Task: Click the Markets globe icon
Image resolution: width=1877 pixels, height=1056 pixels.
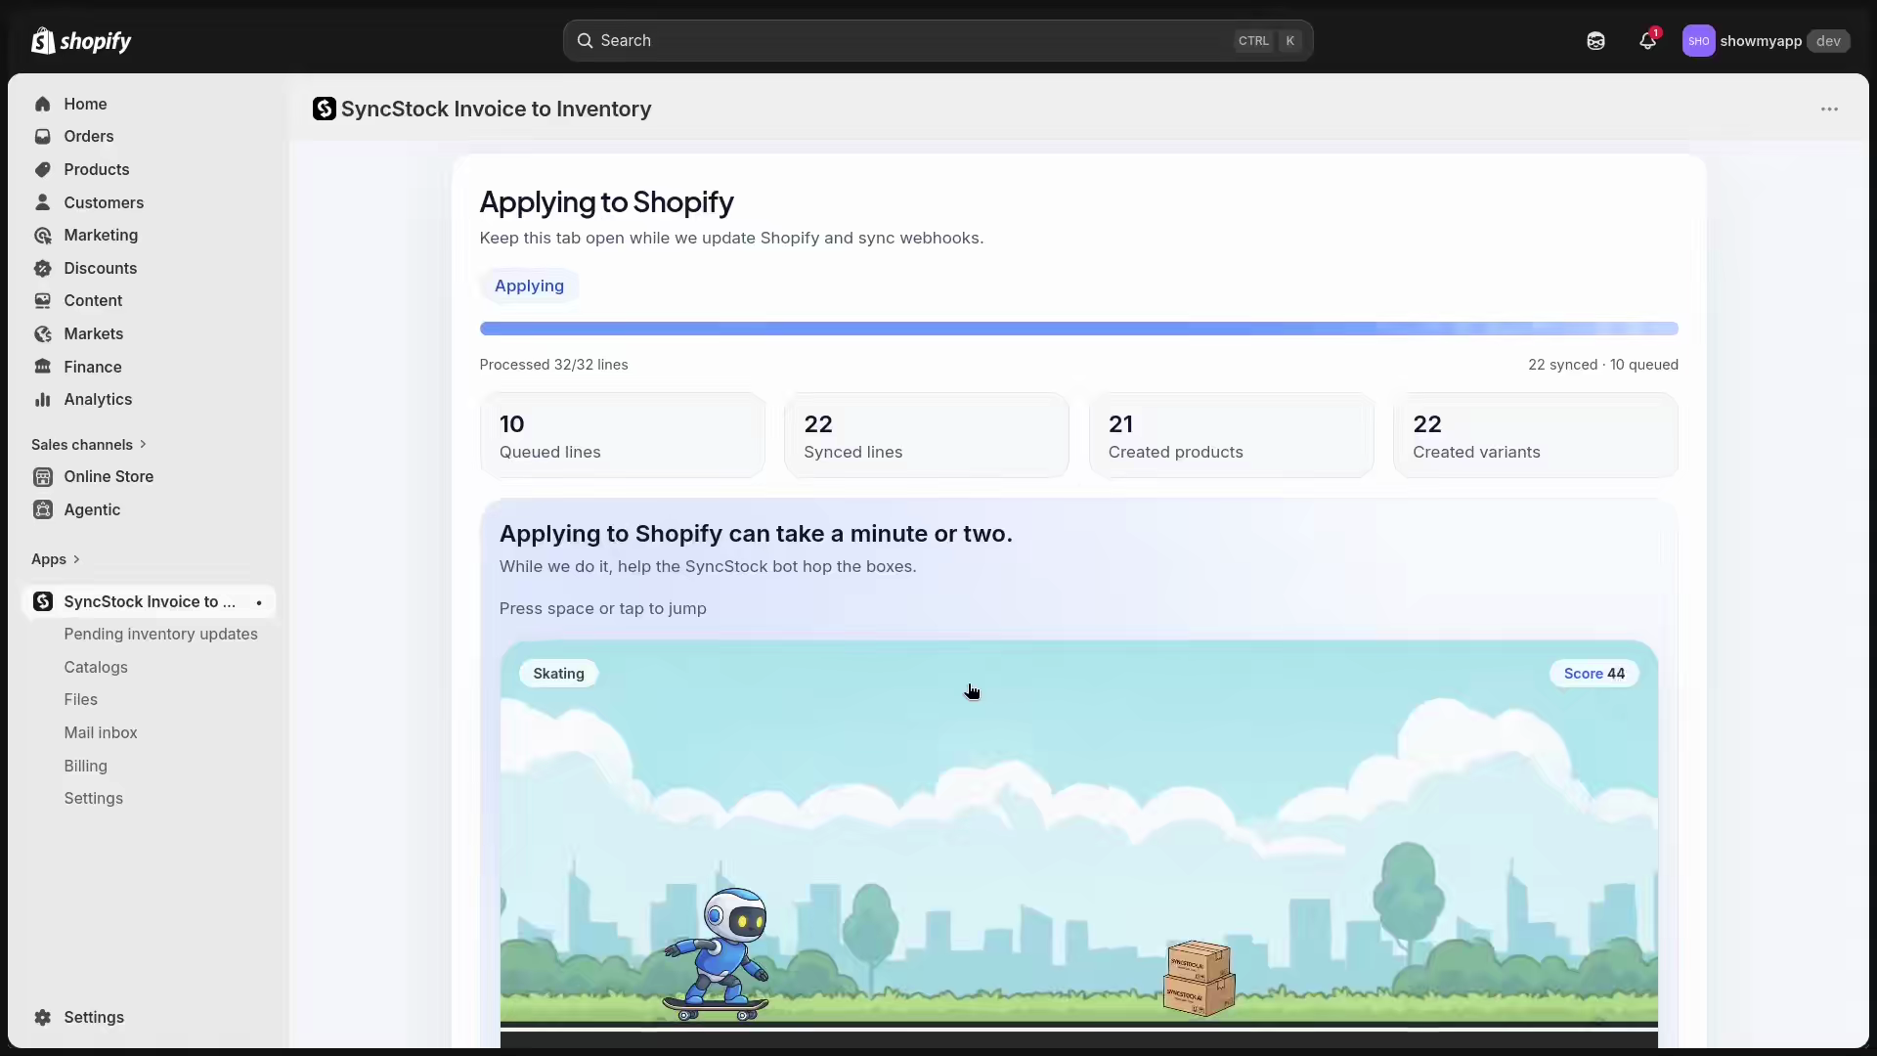Action: pos(43,334)
